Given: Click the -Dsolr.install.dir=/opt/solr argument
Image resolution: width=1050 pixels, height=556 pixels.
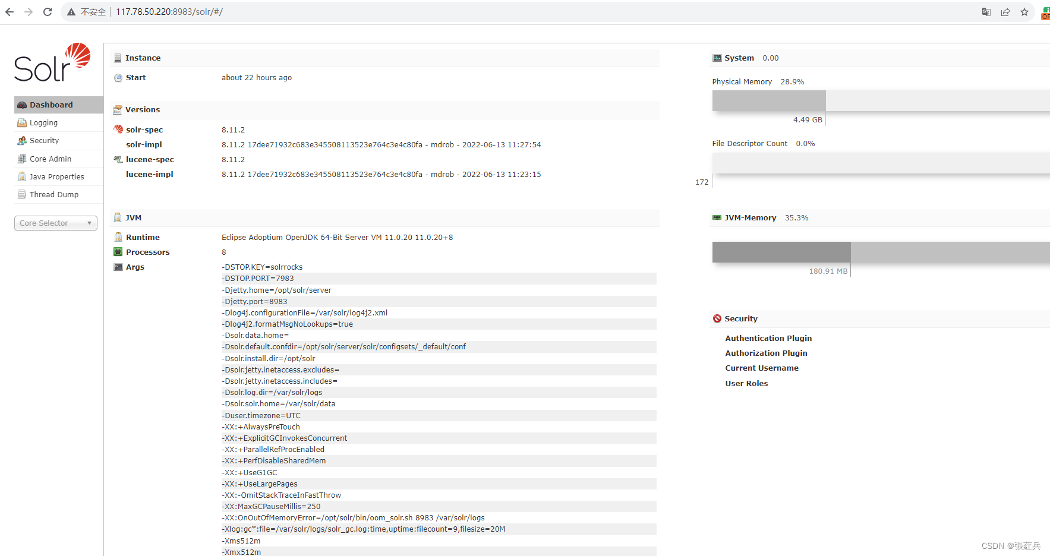Looking at the screenshot, I should click(x=269, y=359).
